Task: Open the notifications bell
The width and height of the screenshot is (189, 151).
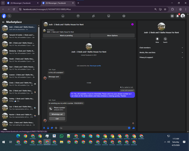Action: pyautogui.click(x=178, y=16)
